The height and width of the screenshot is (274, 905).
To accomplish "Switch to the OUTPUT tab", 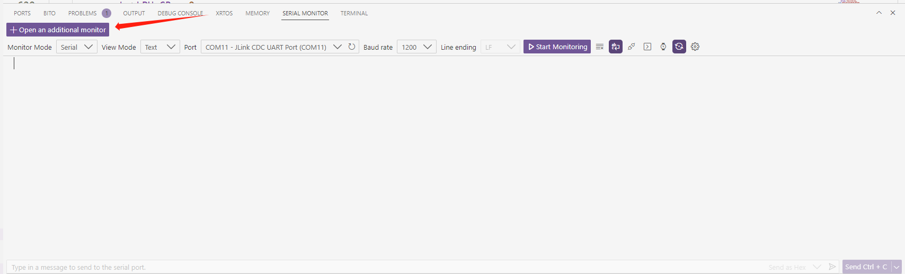I will 134,13.
